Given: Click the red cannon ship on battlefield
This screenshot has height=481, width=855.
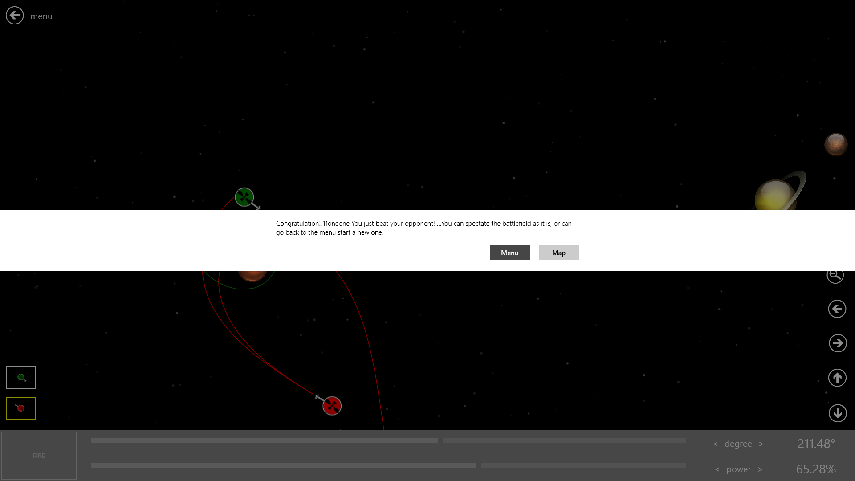Looking at the screenshot, I should click(332, 406).
